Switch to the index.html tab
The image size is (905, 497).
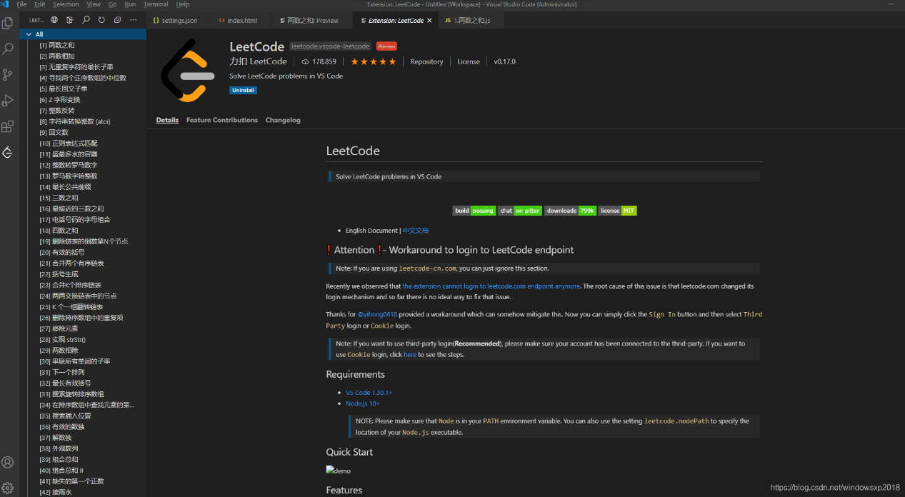point(242,21)
